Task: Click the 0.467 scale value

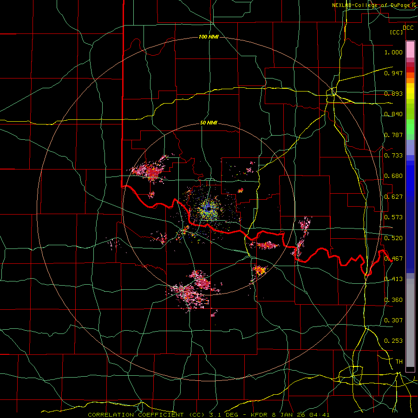Action: click(393, 259)
